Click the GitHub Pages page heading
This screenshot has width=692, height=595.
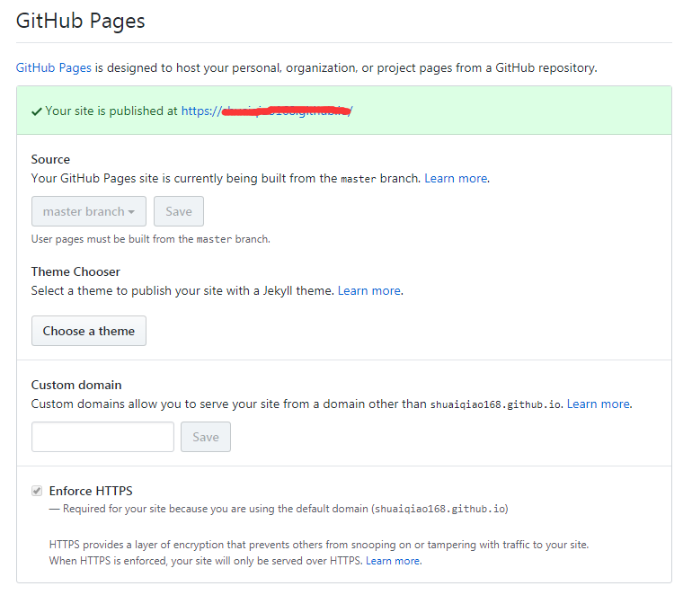coord(80,22)
